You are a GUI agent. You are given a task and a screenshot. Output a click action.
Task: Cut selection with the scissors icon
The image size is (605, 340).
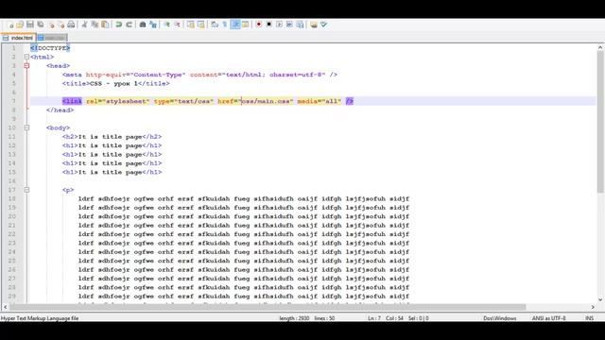point(84,25)
